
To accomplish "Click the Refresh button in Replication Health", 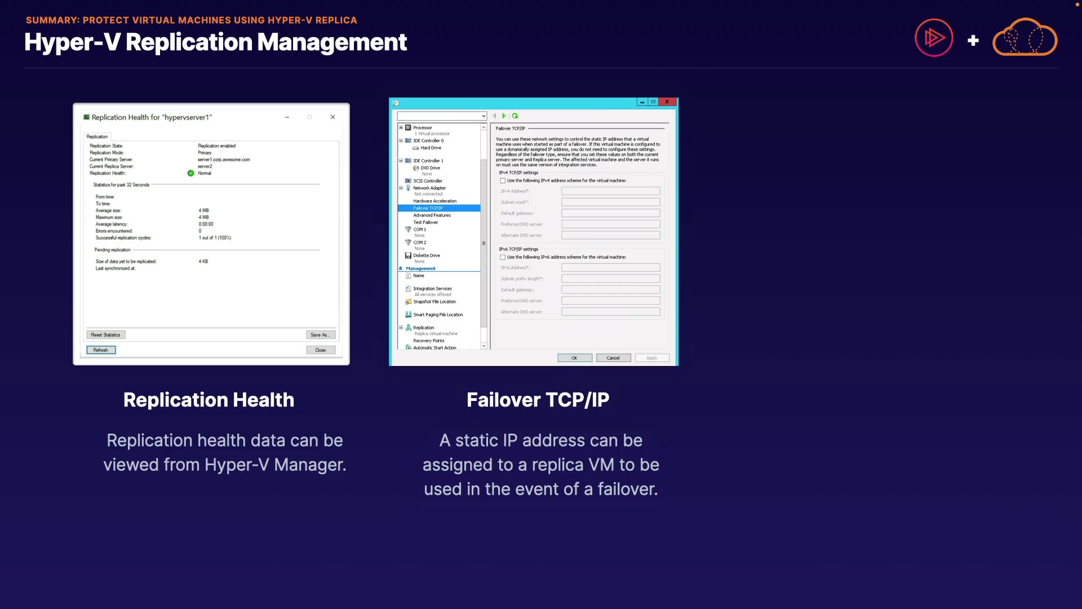I will pyautogui.click(x=101, y=350).
